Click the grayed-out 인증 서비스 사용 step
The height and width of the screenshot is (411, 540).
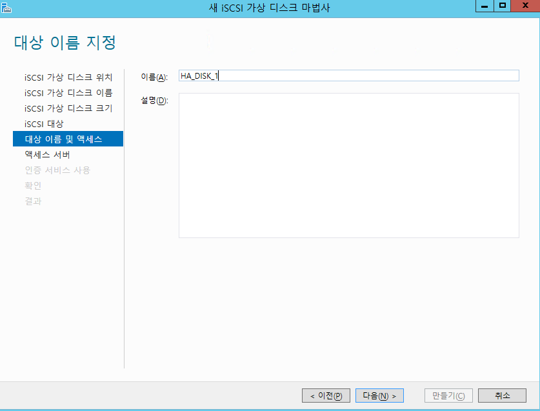(57, 170)
